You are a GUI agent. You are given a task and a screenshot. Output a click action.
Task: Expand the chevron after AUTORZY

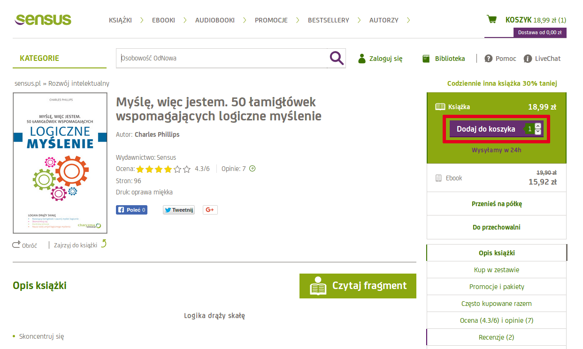408,20
